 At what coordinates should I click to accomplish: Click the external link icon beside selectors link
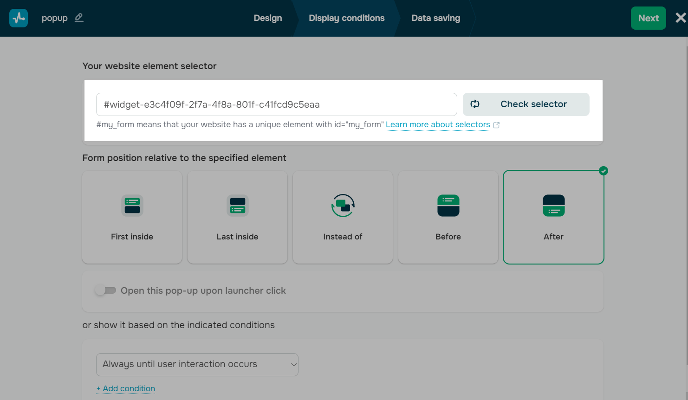(496, 125)
